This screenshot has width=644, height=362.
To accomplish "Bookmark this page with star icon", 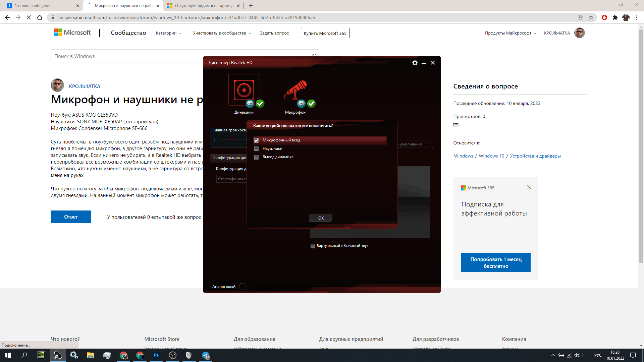I will click(x=591, y=17).
